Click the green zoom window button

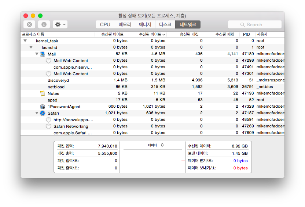pyautogui.click(x=40, y=16)
